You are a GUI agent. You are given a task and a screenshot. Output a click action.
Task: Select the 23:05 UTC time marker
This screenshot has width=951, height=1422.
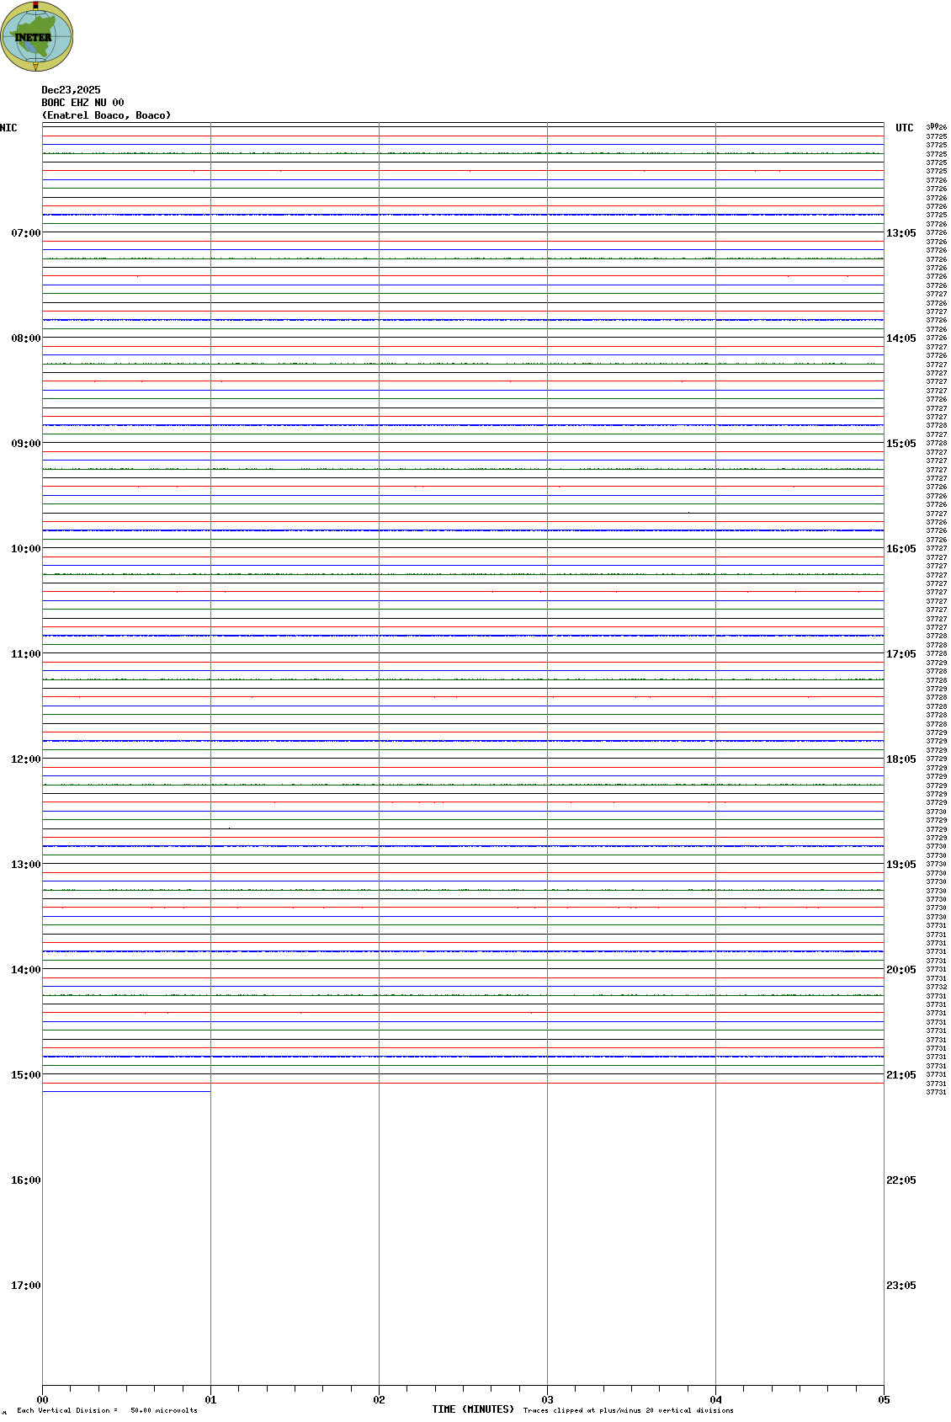click(901, 1286)
